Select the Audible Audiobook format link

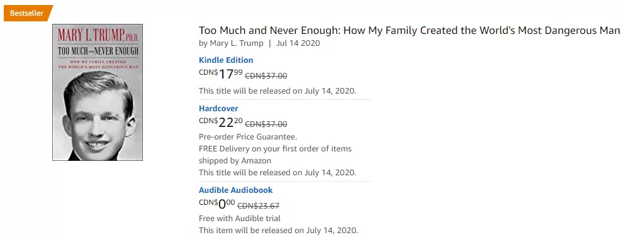pyautogui.click(x=235, y=190)
